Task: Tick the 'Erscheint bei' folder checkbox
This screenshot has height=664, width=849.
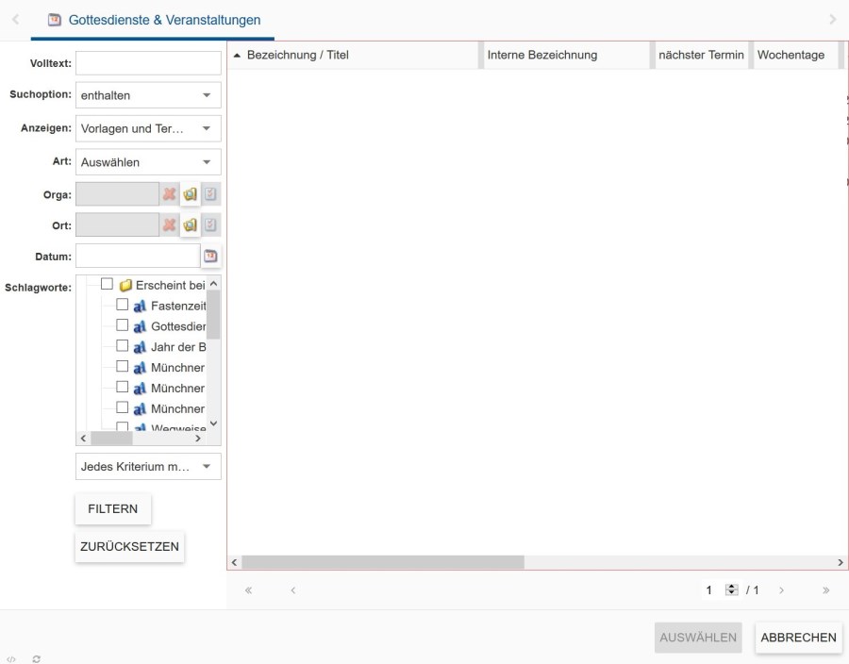Action: pyautogui.click(x=107, y=284)
